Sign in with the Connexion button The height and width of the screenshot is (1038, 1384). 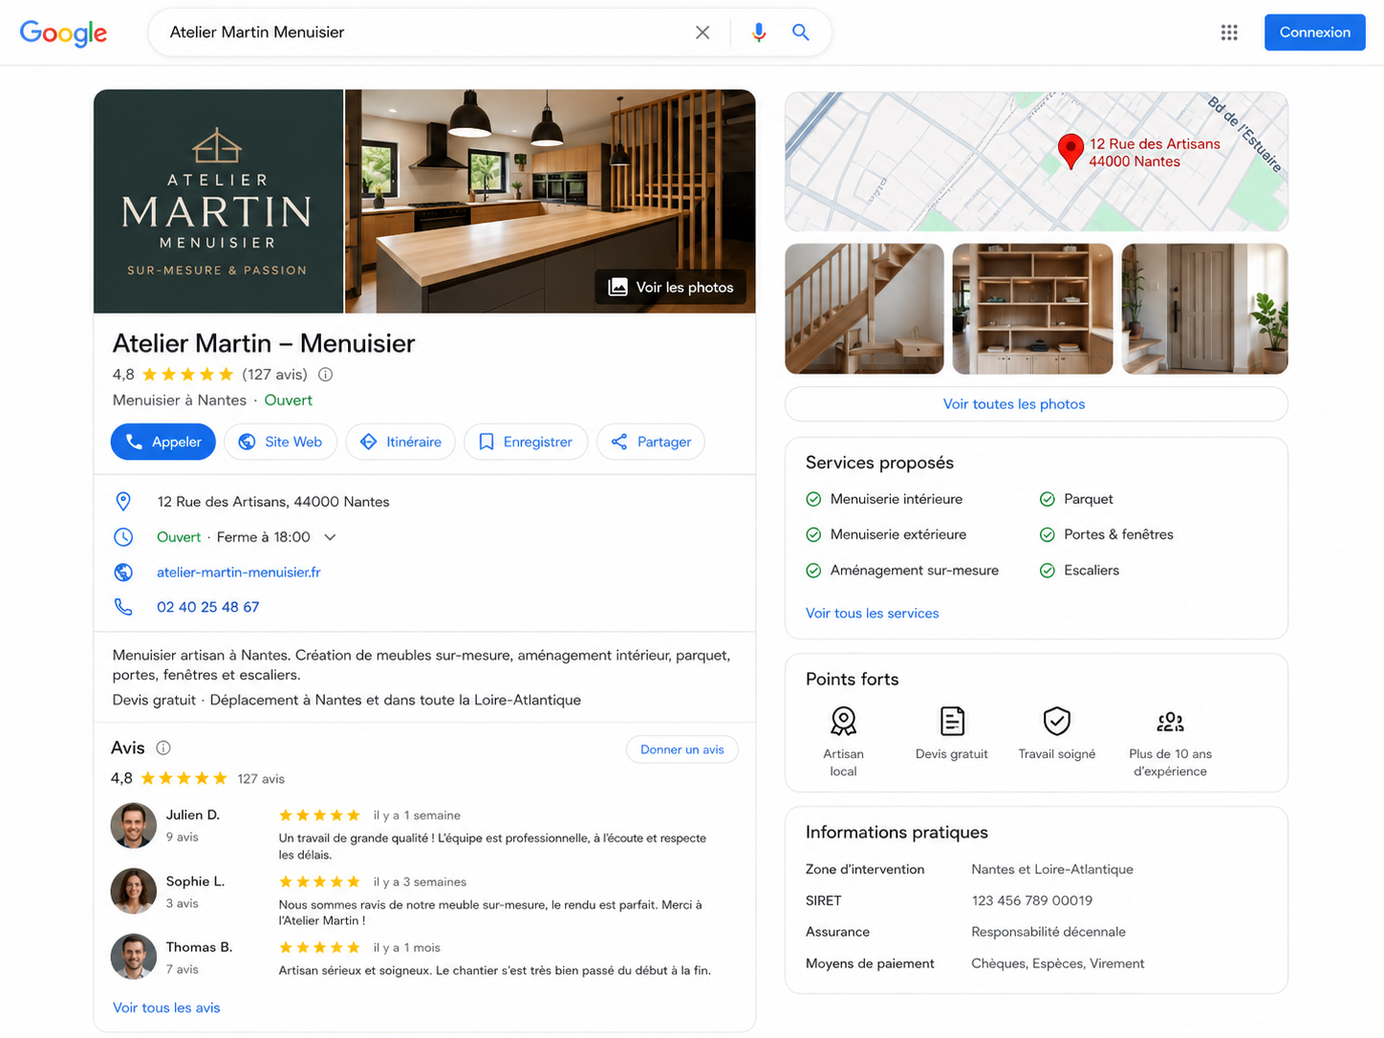[x=1315, y=32]
